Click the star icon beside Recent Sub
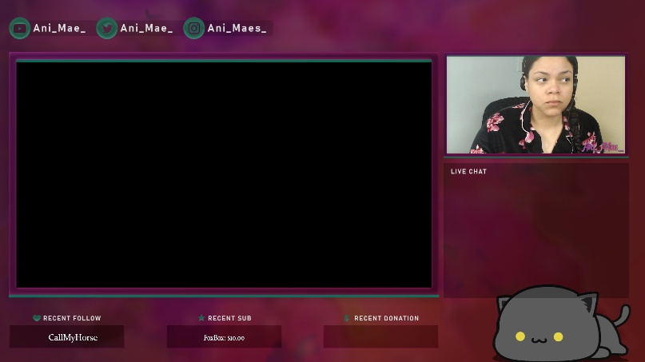Image resolution: width=645 pixels, height=362 pixels. click(201, 318)
